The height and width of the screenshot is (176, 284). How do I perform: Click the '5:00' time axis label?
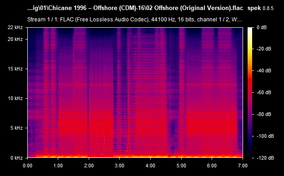pos(181,166)
